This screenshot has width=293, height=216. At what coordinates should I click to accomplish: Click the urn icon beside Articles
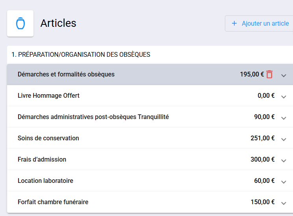click(20, 24)
